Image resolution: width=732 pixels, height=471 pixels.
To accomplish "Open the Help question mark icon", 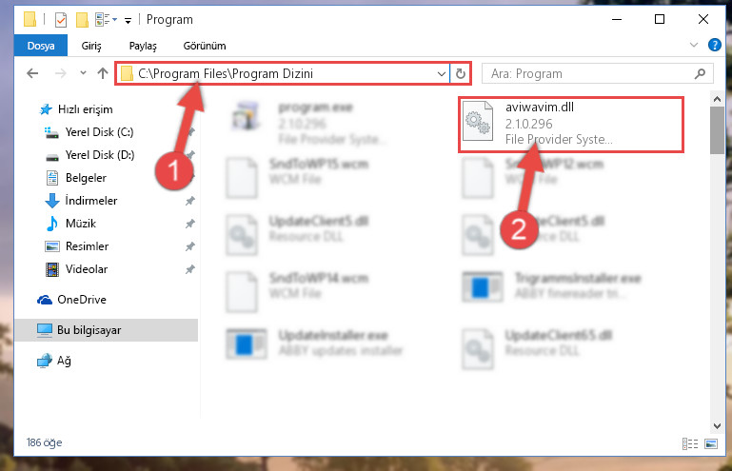I will pyautogui.click(x=714, y=45).
